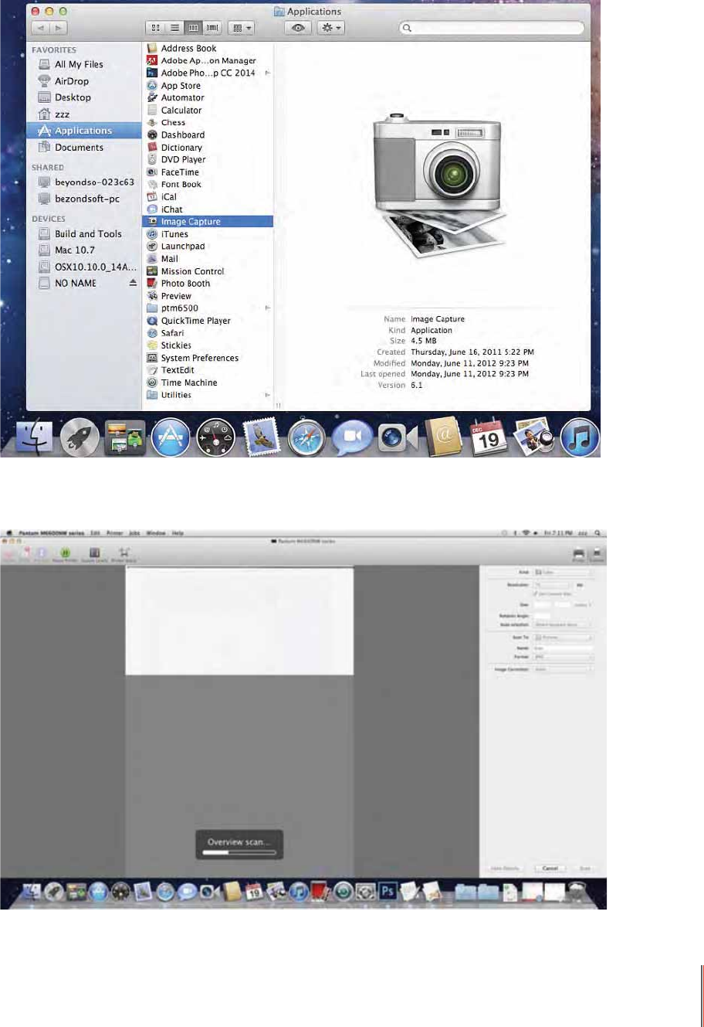Click the Cancel button in scanner window
704x1027 pixels.
(550, 869)
